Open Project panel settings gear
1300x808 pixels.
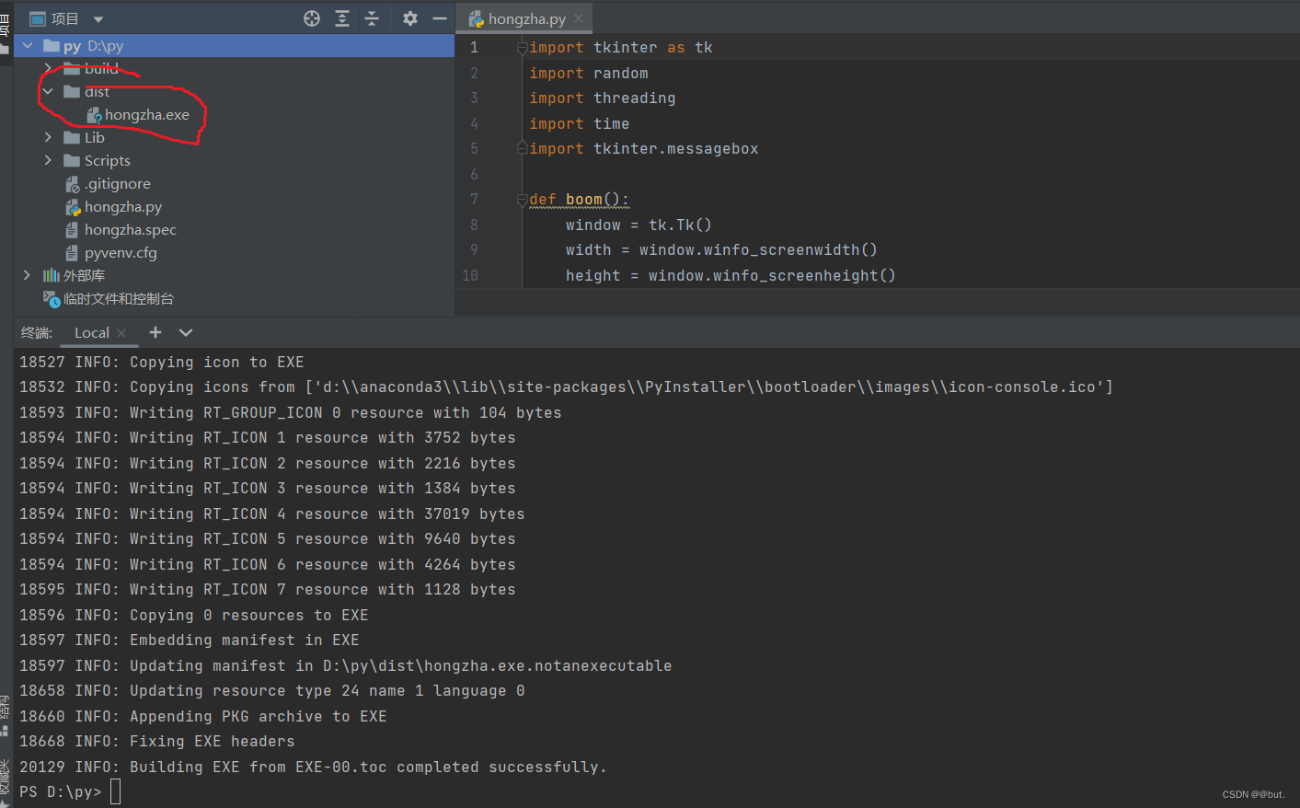click(x=409, y=17)
